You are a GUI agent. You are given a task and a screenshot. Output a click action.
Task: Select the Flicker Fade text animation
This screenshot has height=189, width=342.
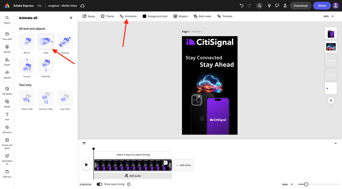[x=27, y=98]
